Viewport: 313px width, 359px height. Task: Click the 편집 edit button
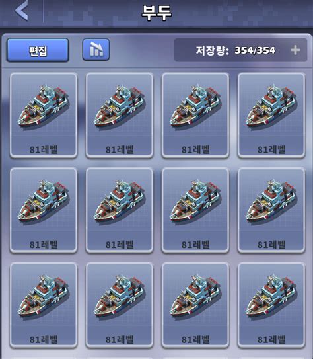pos(38,50)
